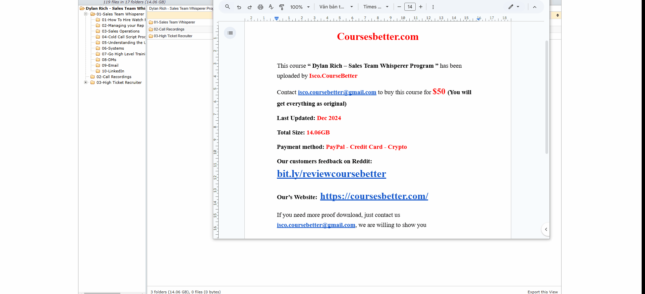This screenshot has width=645, height=294.
Task: Click the spelling and grammar check icon
Action: pos(271,7)
